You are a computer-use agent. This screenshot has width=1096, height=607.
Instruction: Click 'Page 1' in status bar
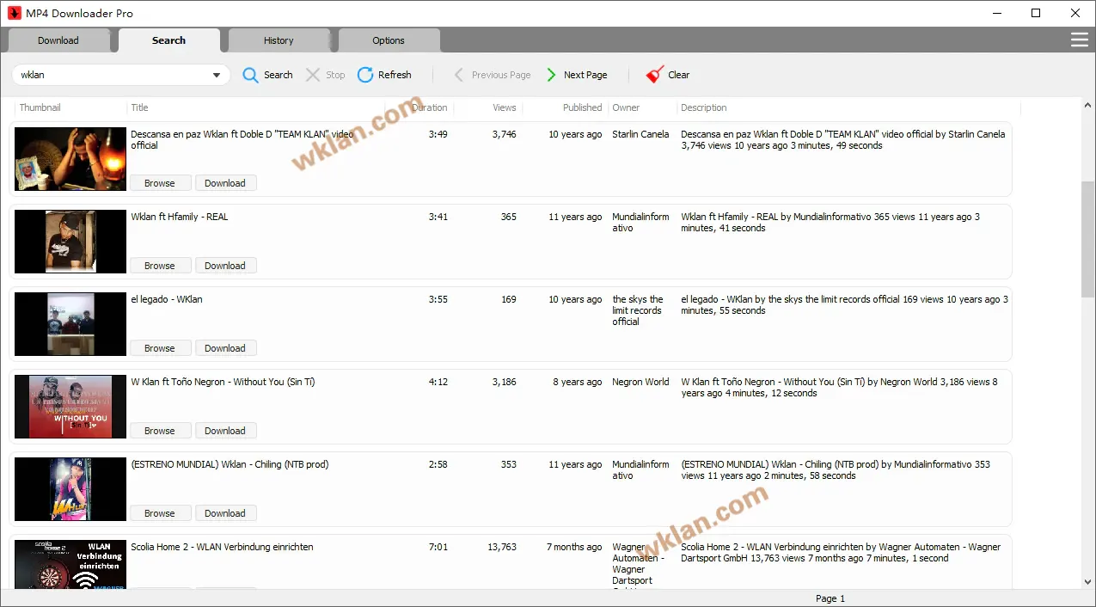point(830,598)
